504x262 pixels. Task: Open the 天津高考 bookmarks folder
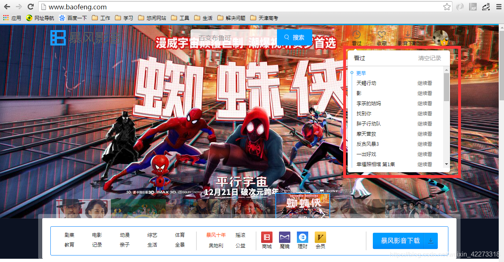264,18
